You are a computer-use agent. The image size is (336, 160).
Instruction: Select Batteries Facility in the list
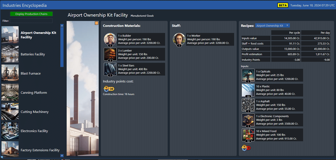click(x=33, y=54)
